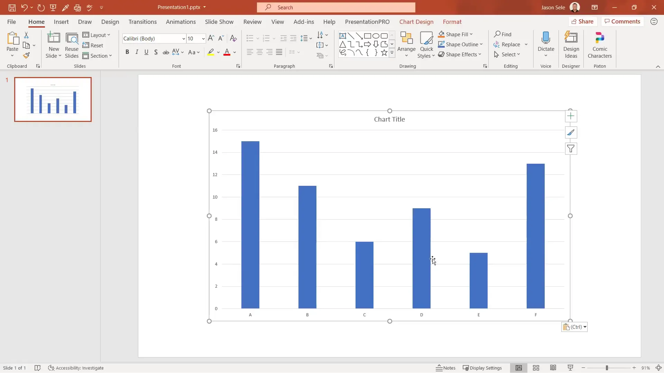This screenshot has height=373, width=664.
Task: Select the text box shape in the gallery
Action: click(x=342, y=36)
